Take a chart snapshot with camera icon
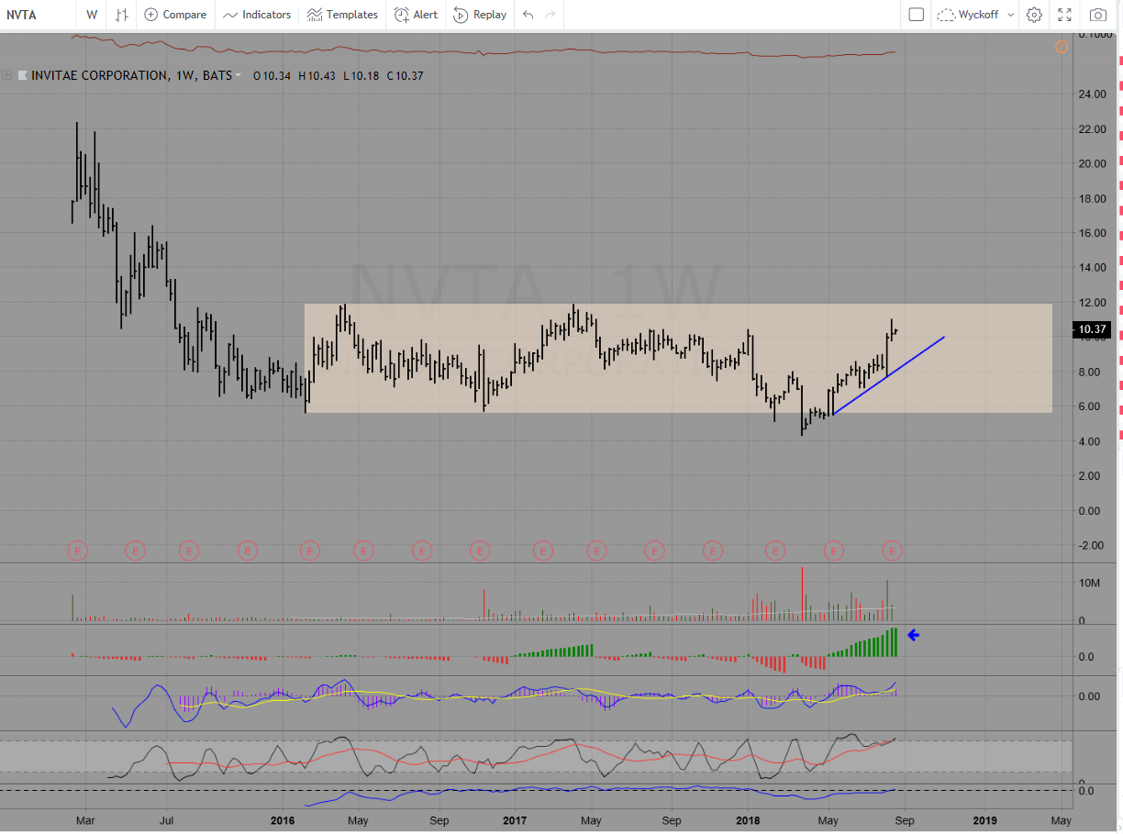 tap(1097, 15)
